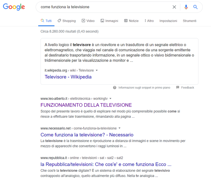Click the Google logo
This screenshot has width=211, height=179.
[x=14, y=7]
